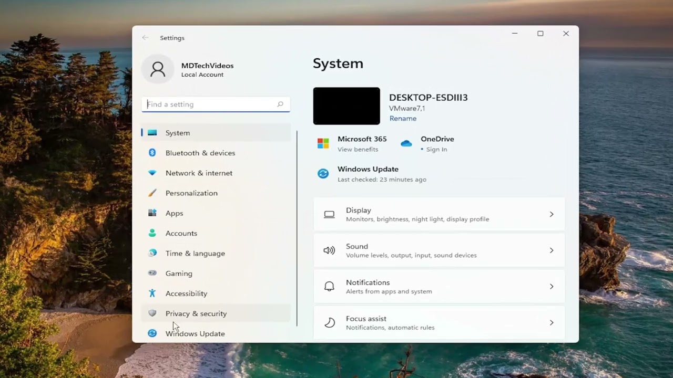The image size is (673, 378).
Task: Go to Network & internet settings
Action: click(216, 173)
